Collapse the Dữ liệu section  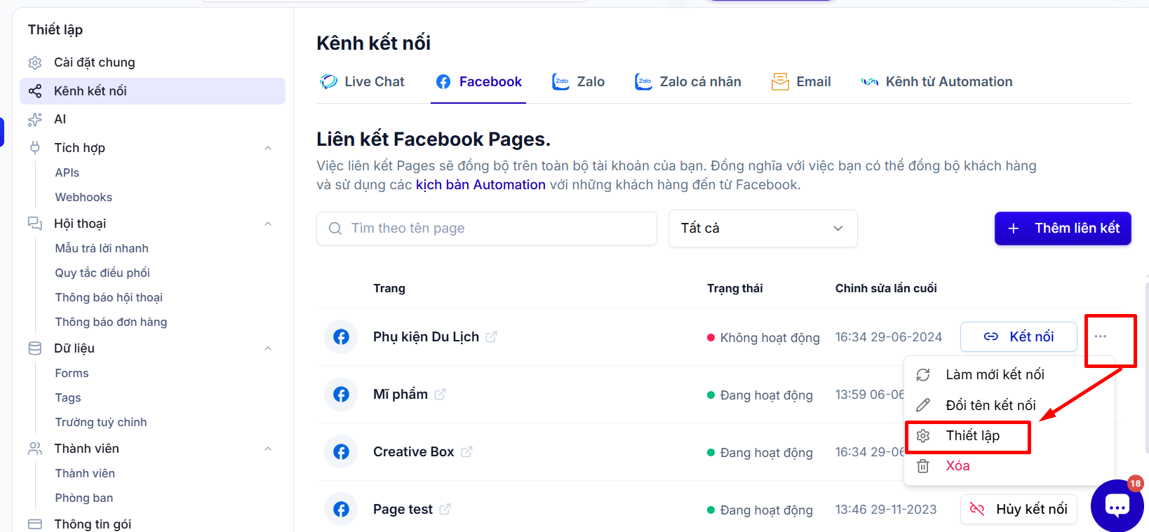click(x=268, y=348)
